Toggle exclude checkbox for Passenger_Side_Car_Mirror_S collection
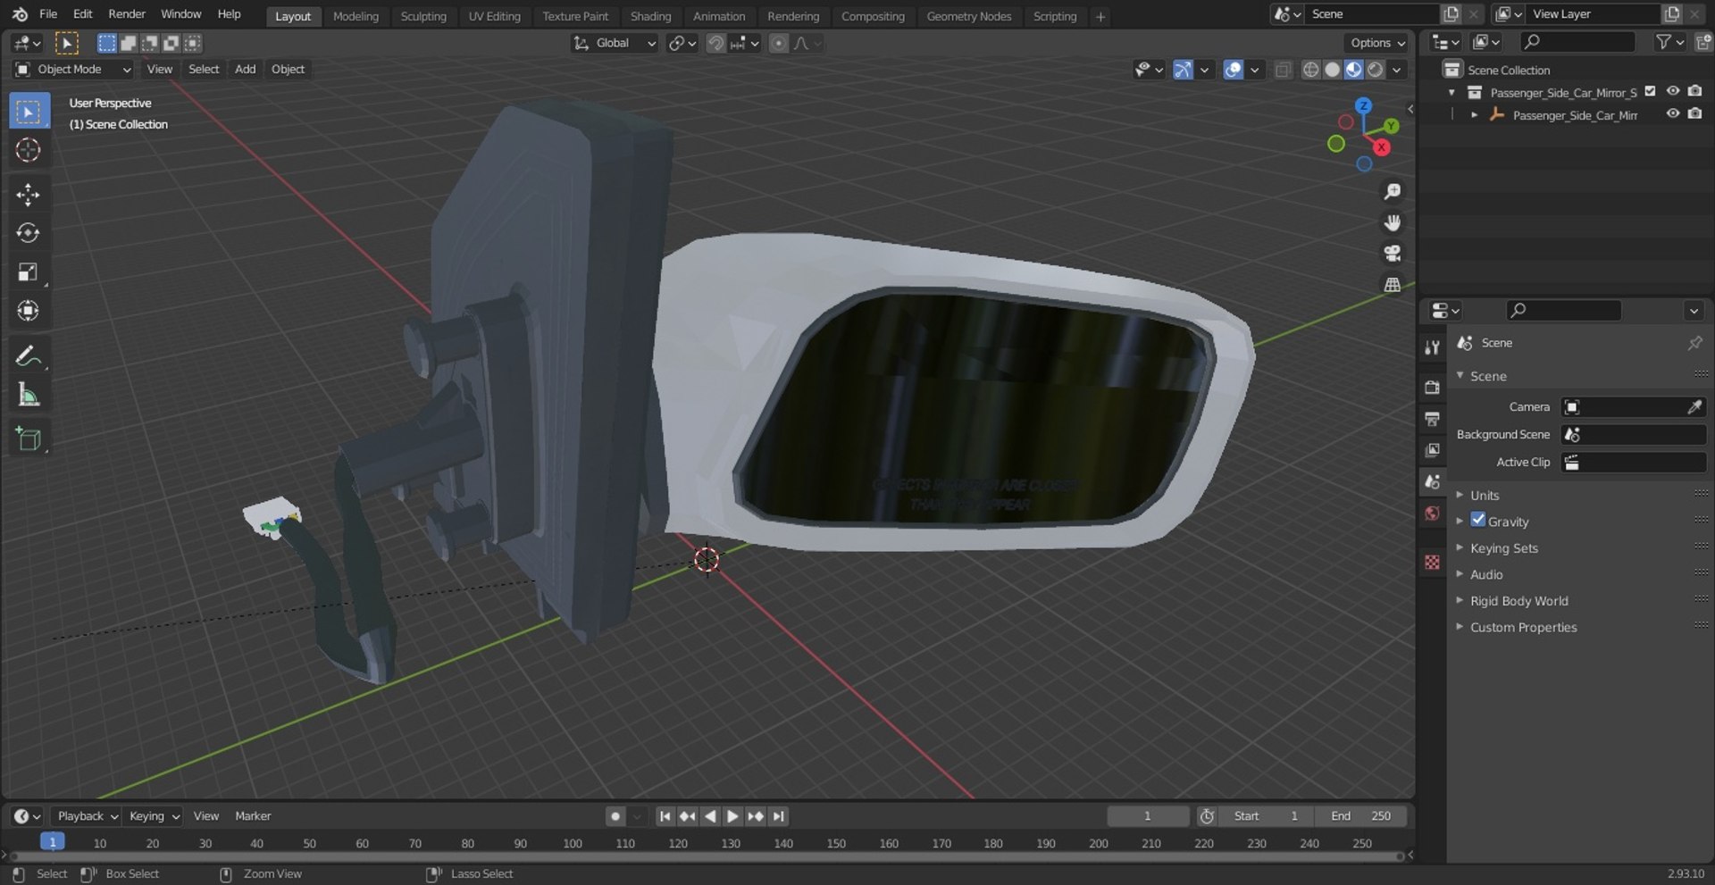 tap(1650, 92)
